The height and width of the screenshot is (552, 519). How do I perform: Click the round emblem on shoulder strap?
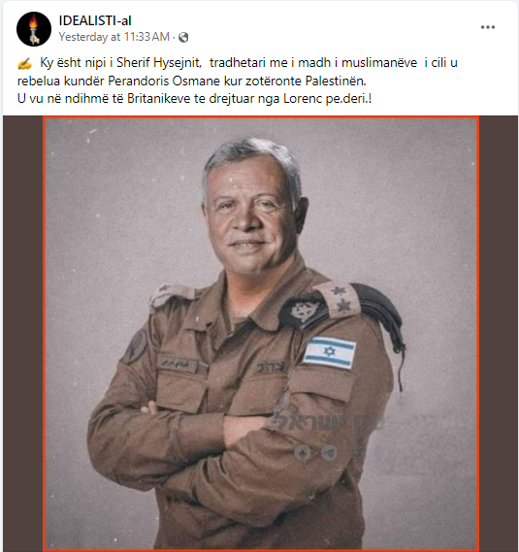pyautogui.click(x=305, y=309)
